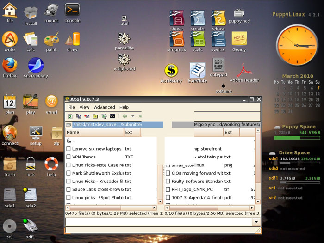324x243 pixels.
Task: Tick checkbox for Mark Shuttleworth file
Action: coord(69,173)
